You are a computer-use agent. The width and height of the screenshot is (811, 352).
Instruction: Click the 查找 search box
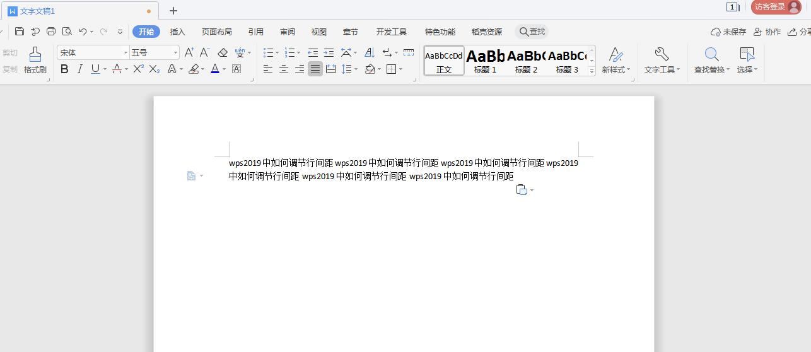click(532, 32)
